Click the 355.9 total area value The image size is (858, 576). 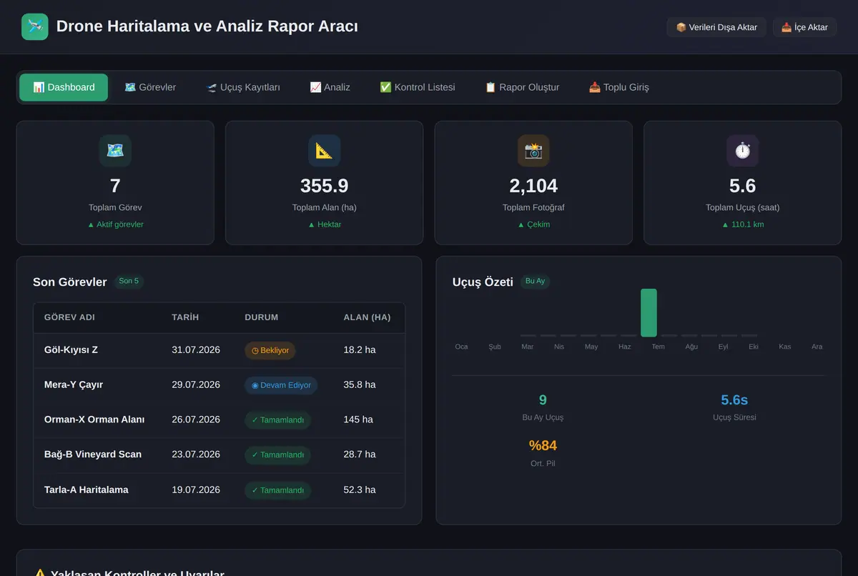pyautogui.click(x=325, y=186)
